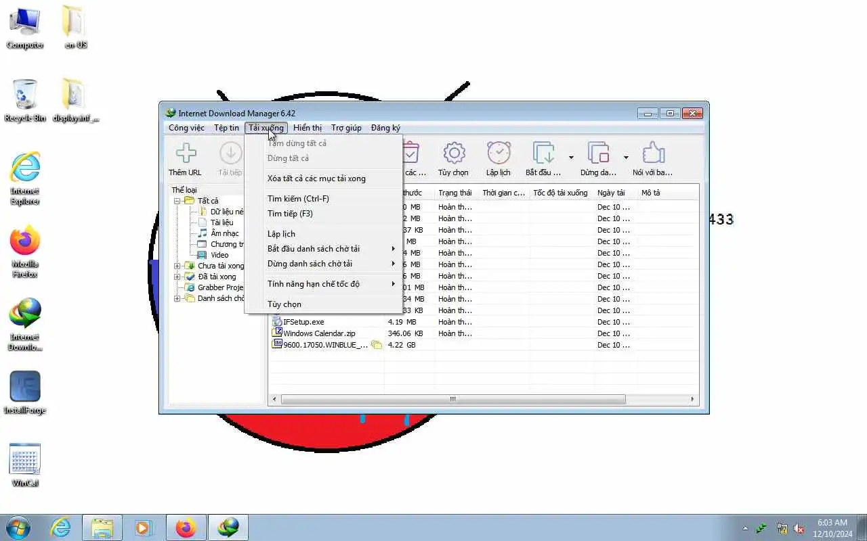This screenshot has width=867, height=541.
Task: Click the right arrow of horizontal scrollbar
Action: [693, 400]
